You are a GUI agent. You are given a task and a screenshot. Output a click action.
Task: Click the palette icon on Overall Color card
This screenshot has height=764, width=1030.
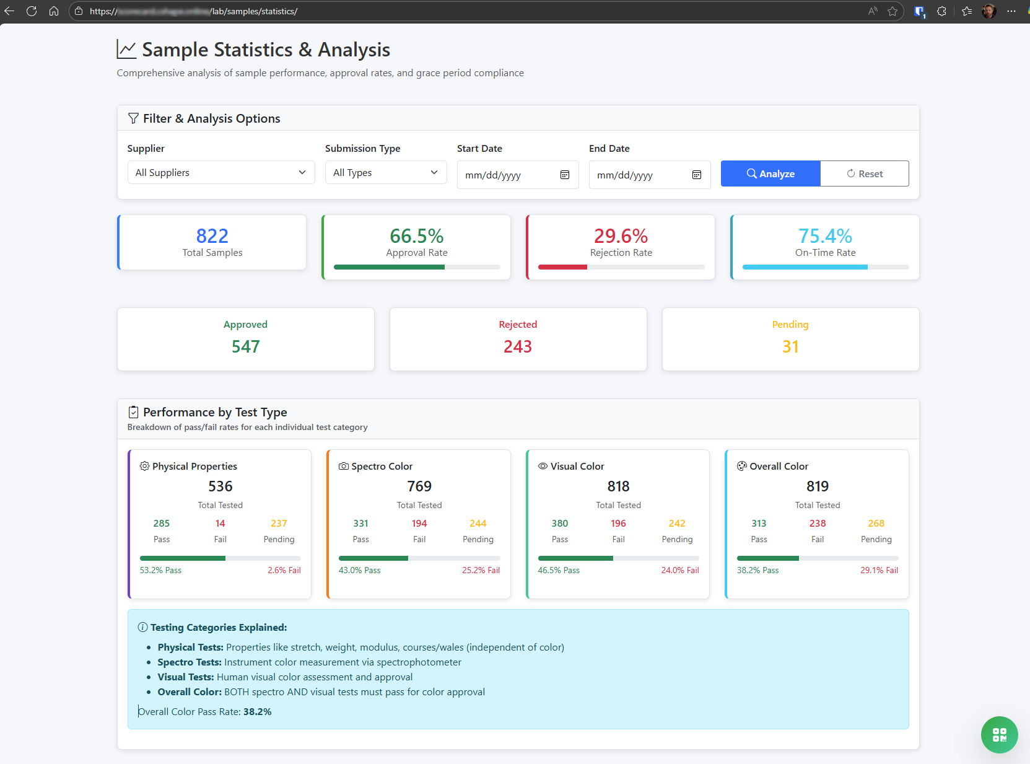741,466
